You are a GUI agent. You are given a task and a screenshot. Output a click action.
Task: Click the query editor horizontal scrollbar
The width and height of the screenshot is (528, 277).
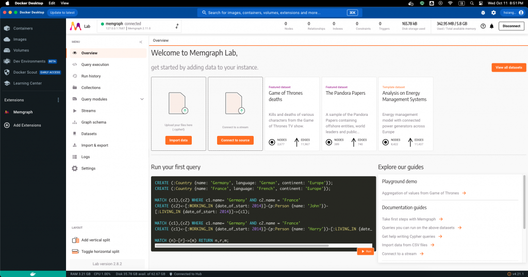(x=242, y=246)
